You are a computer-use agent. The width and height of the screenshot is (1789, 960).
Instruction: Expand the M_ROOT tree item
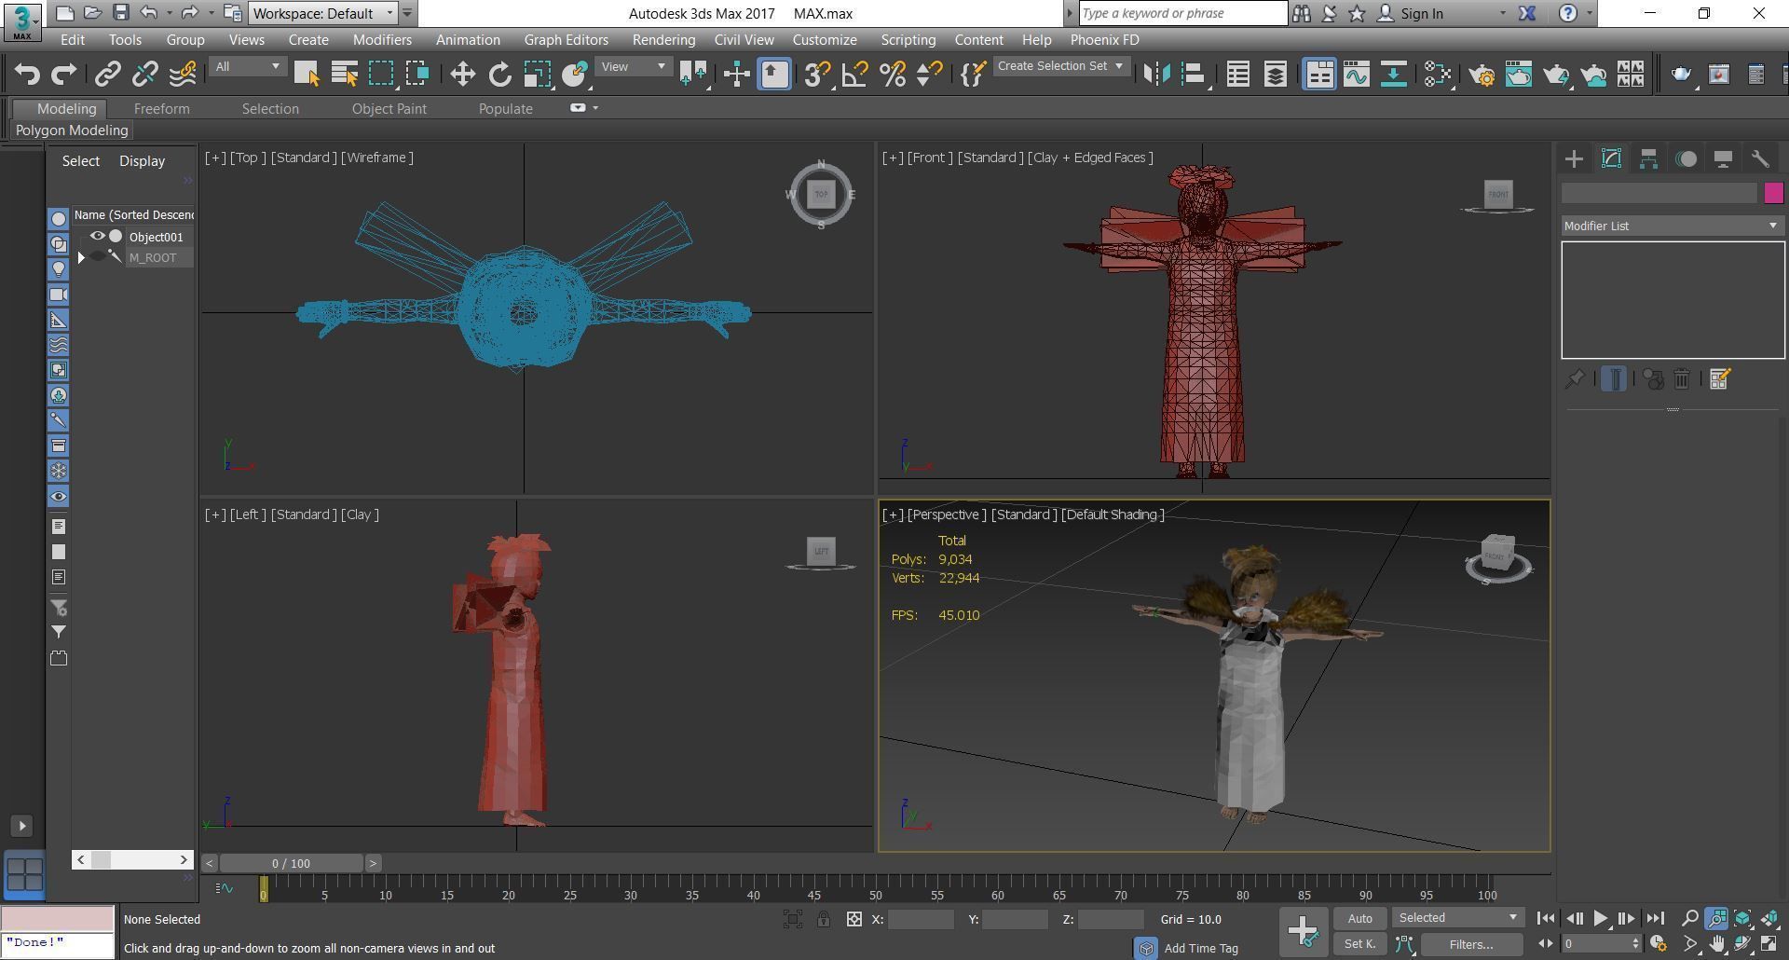pyautogui.click(x=81, y=257)
